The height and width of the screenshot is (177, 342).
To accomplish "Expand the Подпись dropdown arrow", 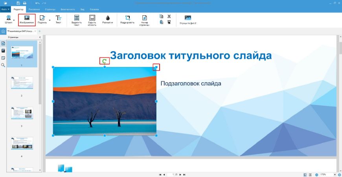I will 50,20.
